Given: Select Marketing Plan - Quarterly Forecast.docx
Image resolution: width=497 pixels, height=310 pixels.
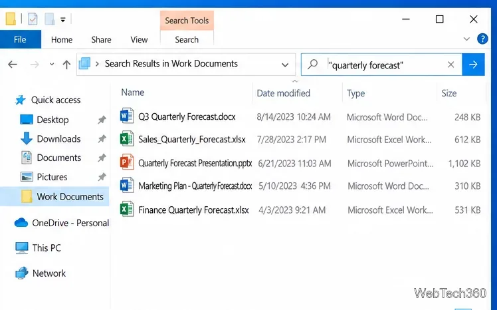Looking at the screenshot, I should point(195,186).
